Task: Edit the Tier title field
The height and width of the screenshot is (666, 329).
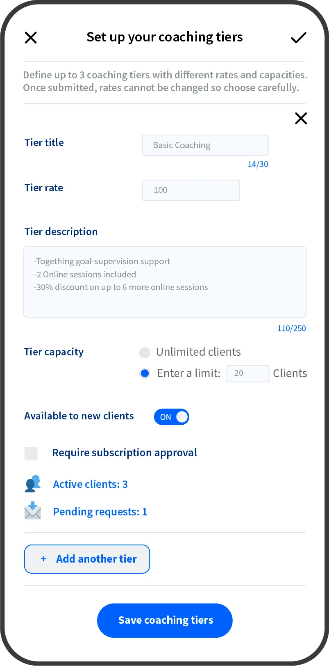Action: point(205,145)
